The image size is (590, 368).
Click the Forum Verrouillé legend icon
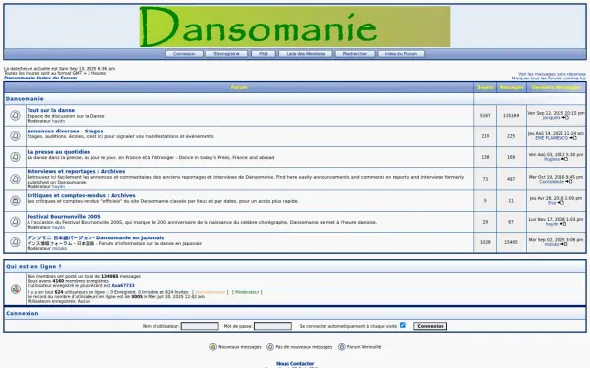(341, 347)
